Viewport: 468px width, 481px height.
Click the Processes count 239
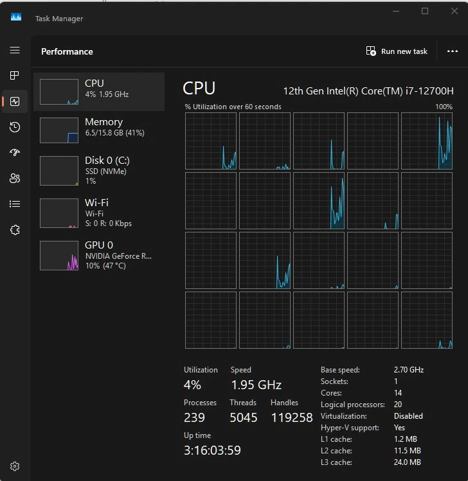(194, 417)
